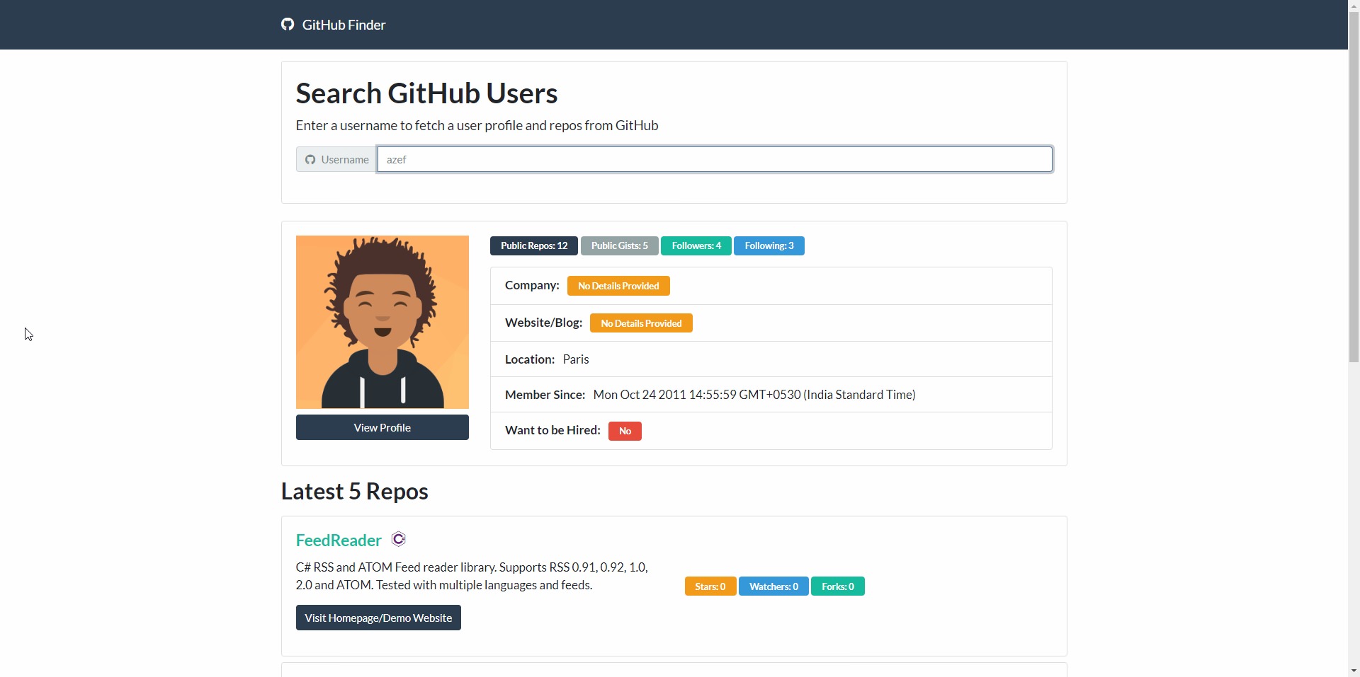Focus the username search input field
This screenshot has width=1360, height=677.
pos(715,159)
